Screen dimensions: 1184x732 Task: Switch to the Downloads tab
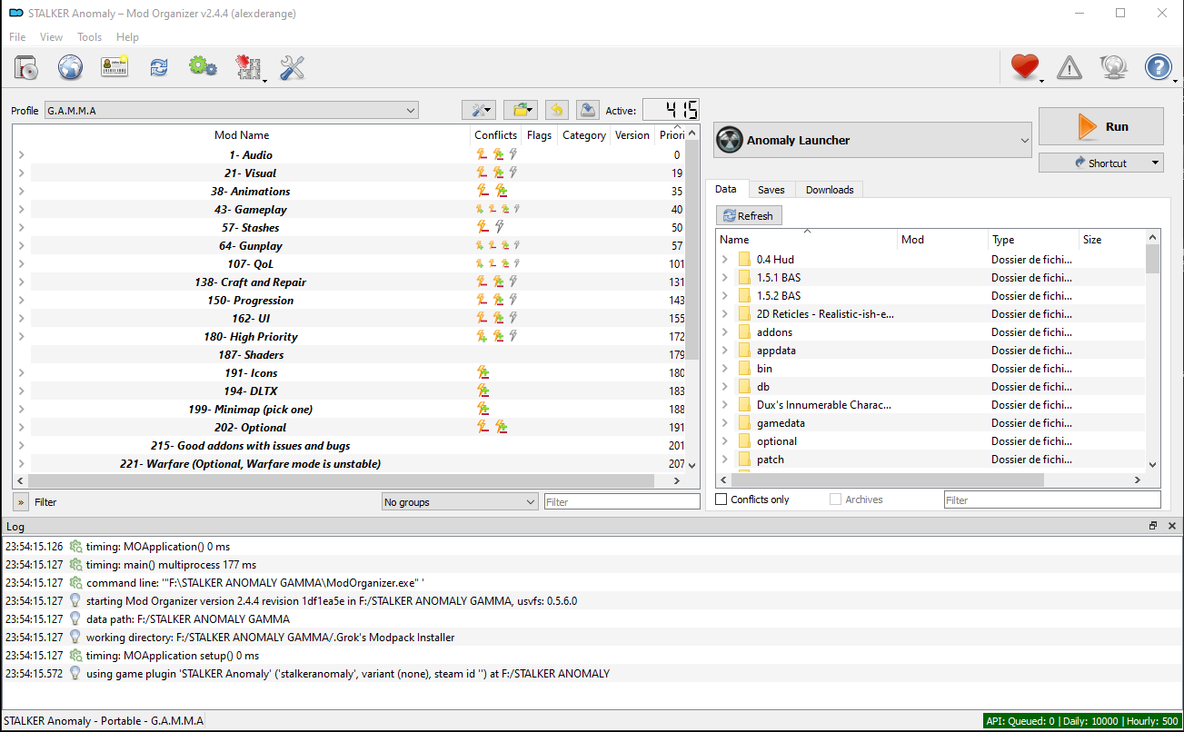830,190
